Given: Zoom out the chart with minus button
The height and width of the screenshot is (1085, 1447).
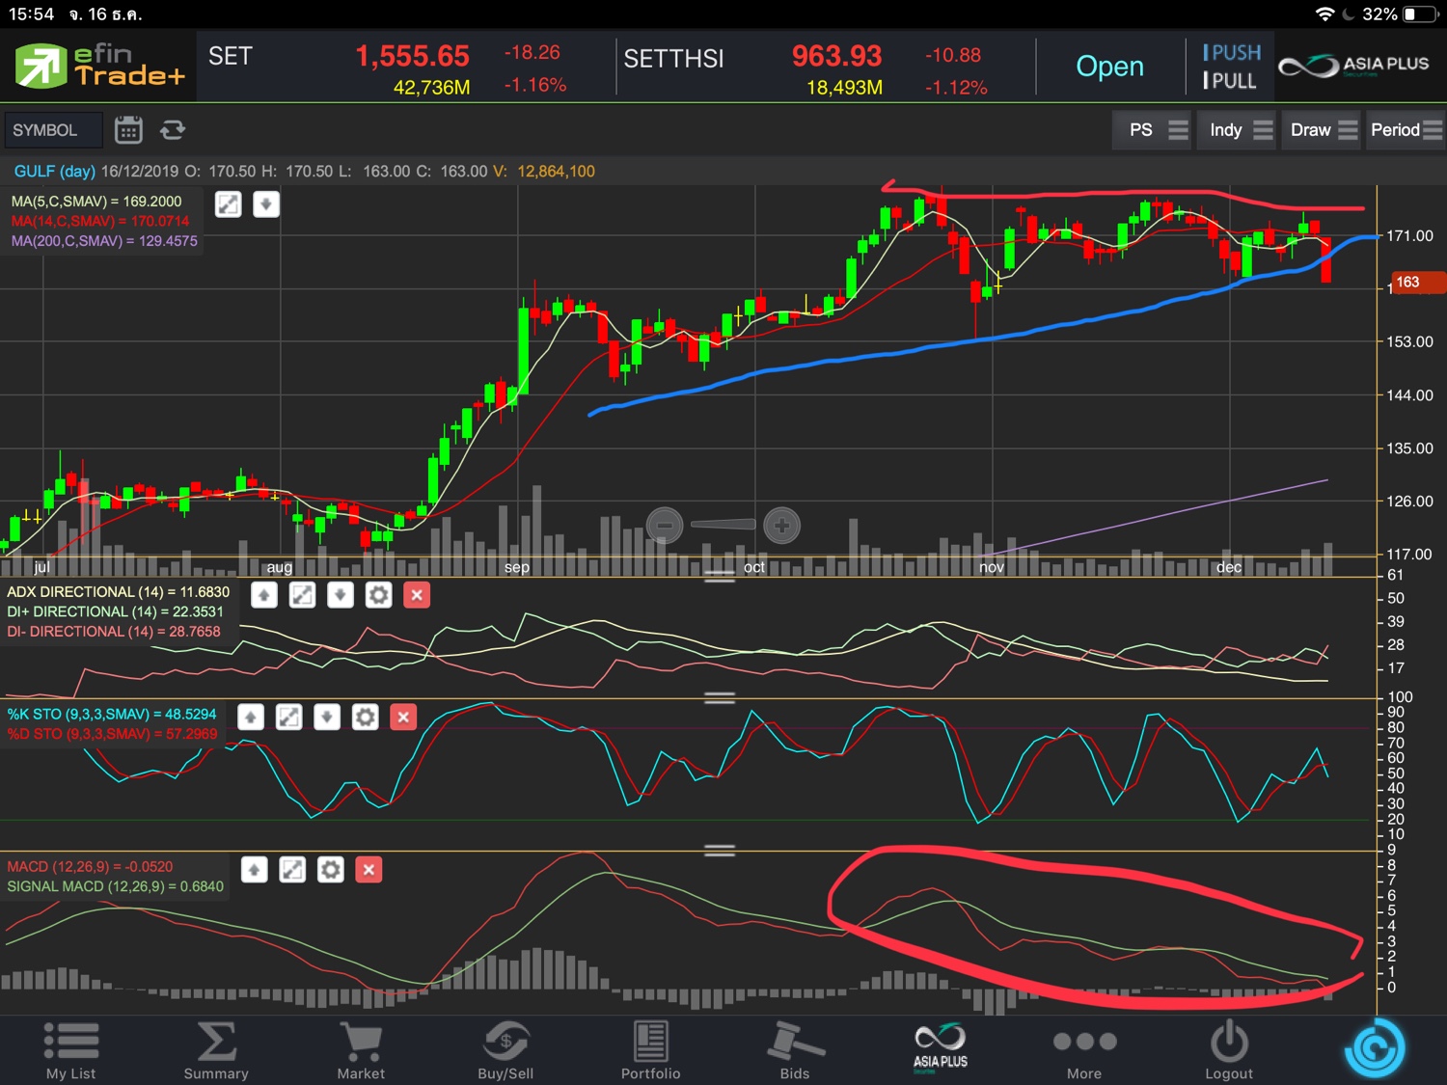Looking at the screenshot, I should (665, 526).
